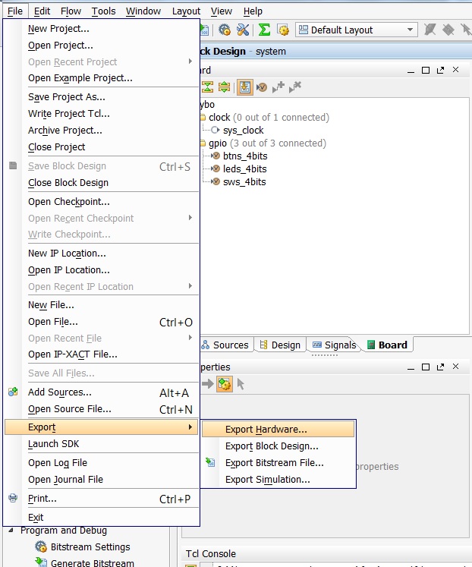Select Export Block Design option
472x567 pixels.
(278, 446)
